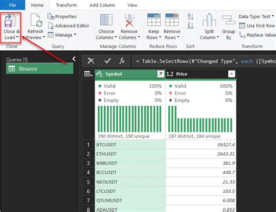Viewport: 276px width, 212px height.
Task: Click the Price column distribution chart
Action: click(200, 119)
